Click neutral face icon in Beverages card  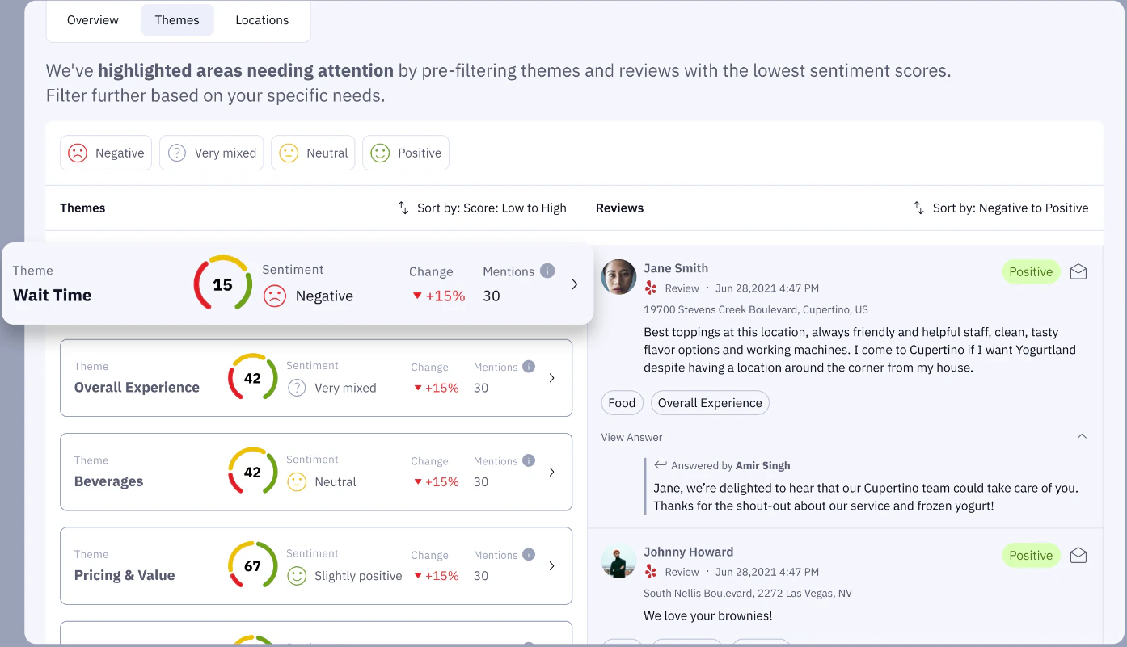(x=297, y=482)
